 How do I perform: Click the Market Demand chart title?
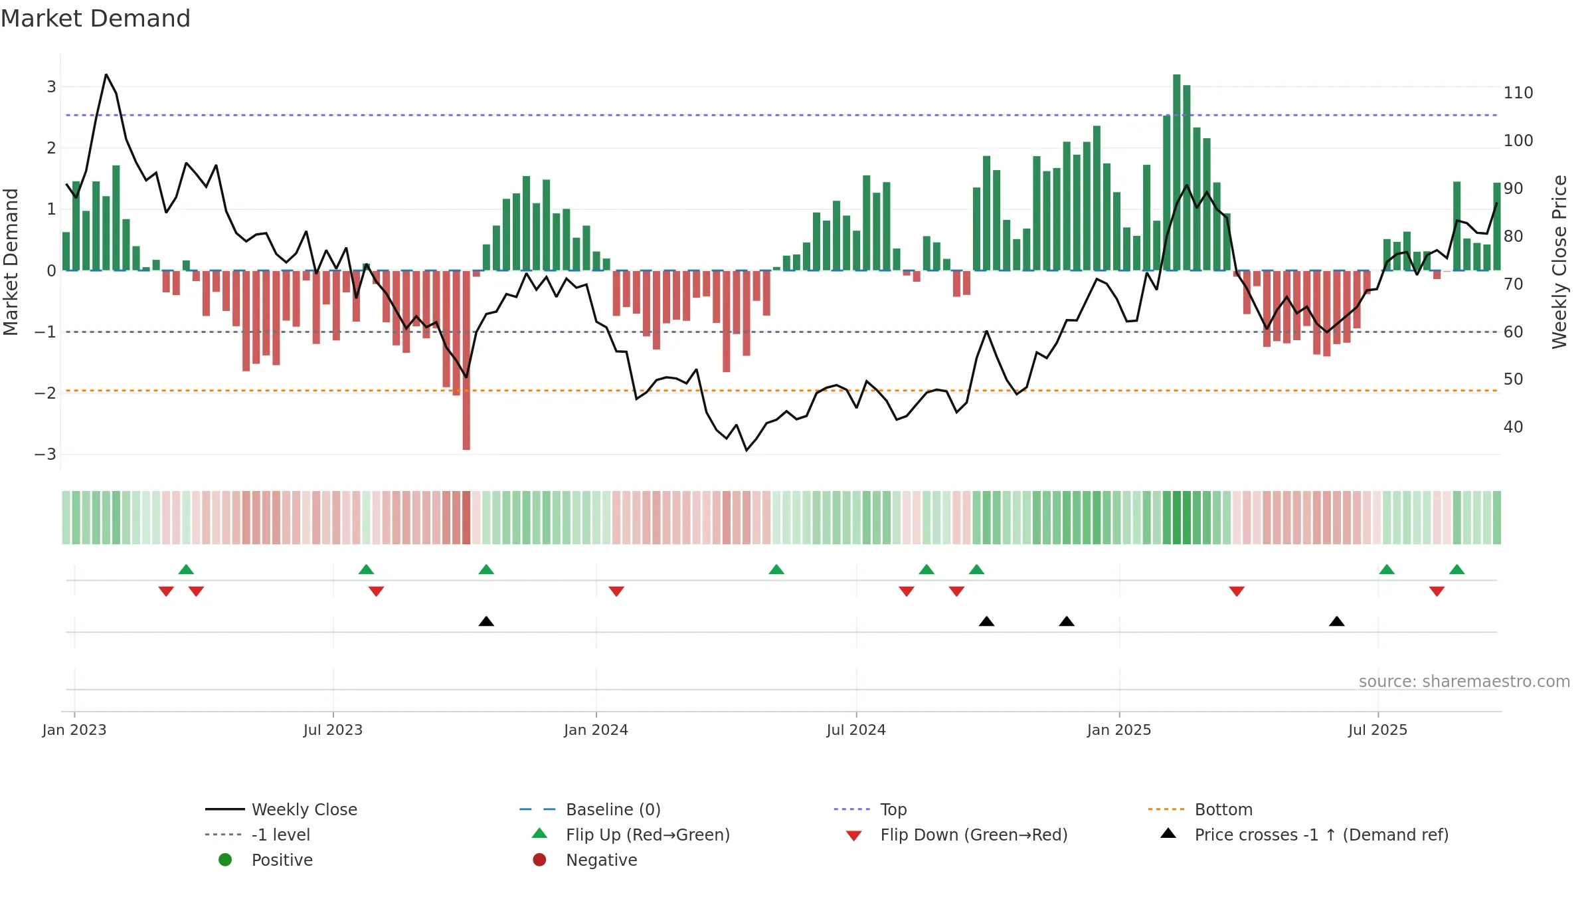click(x=96, y=19)
